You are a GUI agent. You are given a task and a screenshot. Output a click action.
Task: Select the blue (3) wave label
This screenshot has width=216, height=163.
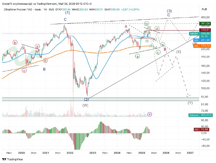pos(169,11)
